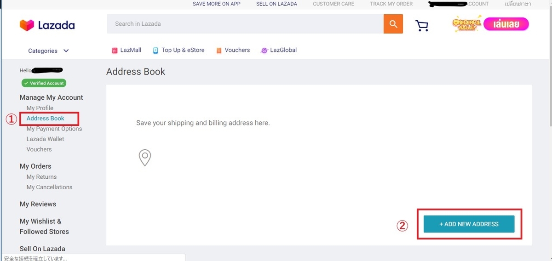Open My Cancellations
The height and width of the screenshot is (261, 552).
(49, 187)
